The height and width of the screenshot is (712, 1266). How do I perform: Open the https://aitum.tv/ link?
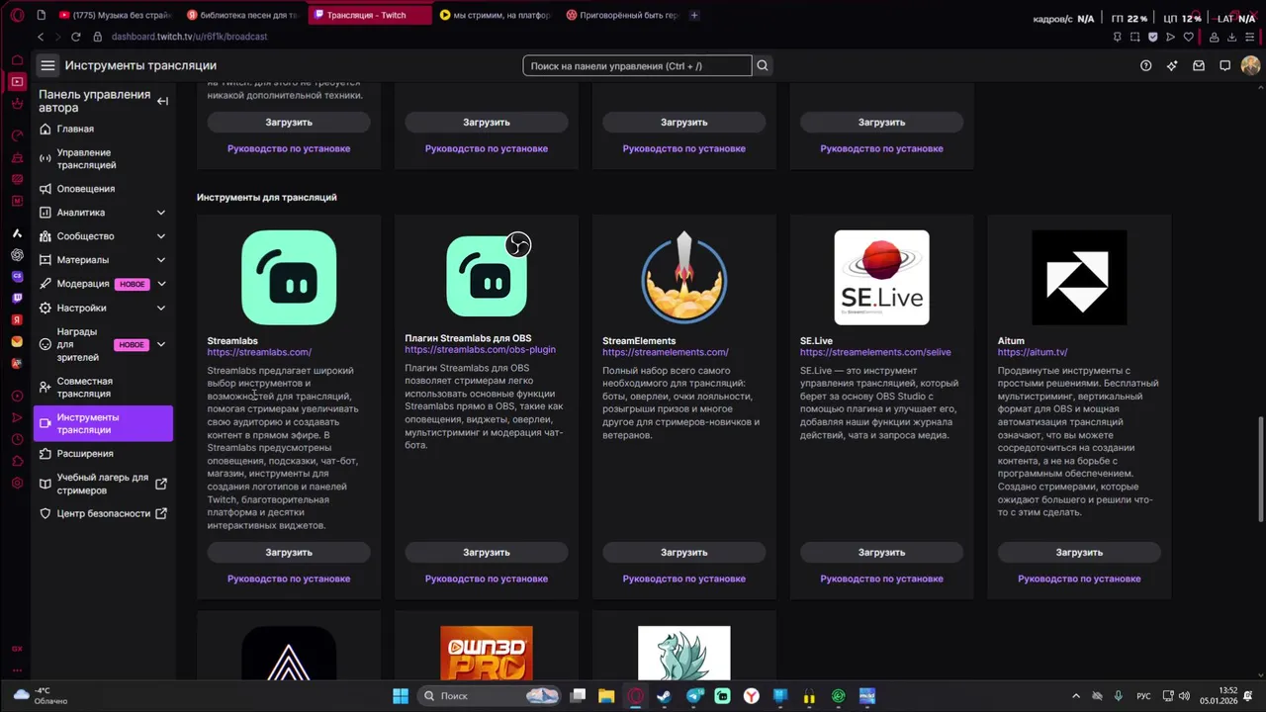(x=1033, y=352)
